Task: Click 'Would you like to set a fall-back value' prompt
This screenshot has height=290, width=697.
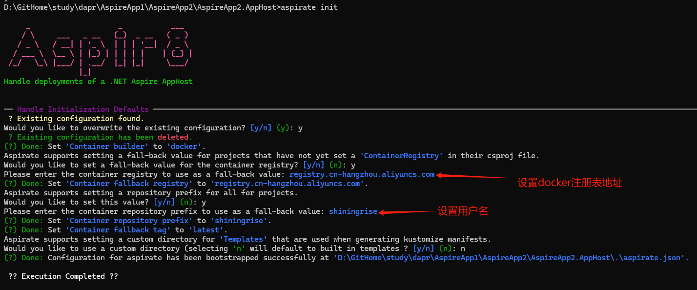Action: (180, 165)
